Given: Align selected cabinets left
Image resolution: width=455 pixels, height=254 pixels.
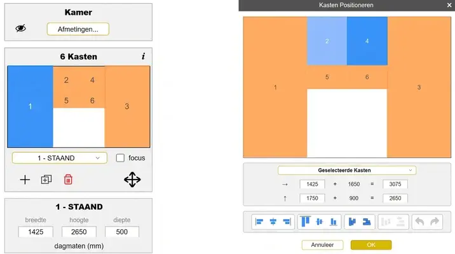Looking at the screenshot, I should click(259, 222).
